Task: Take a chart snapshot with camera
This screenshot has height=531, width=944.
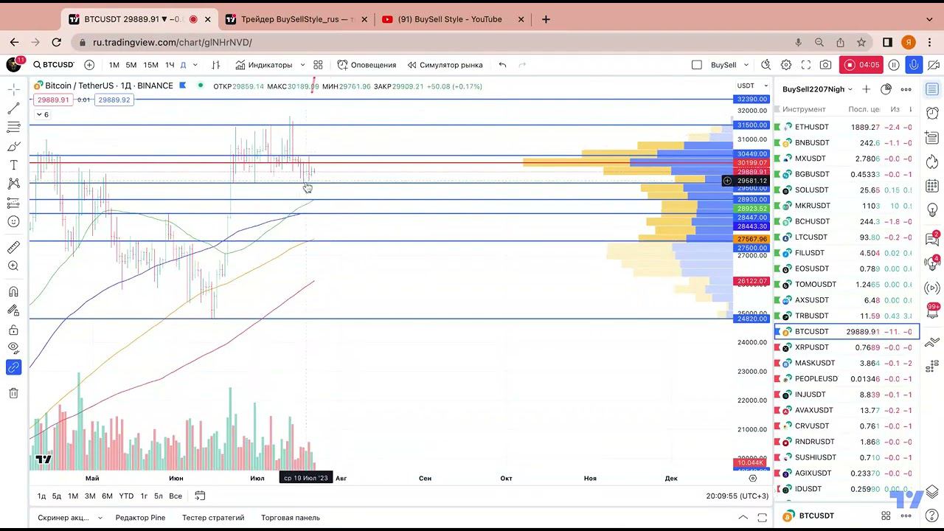Action: pos(825,65)
